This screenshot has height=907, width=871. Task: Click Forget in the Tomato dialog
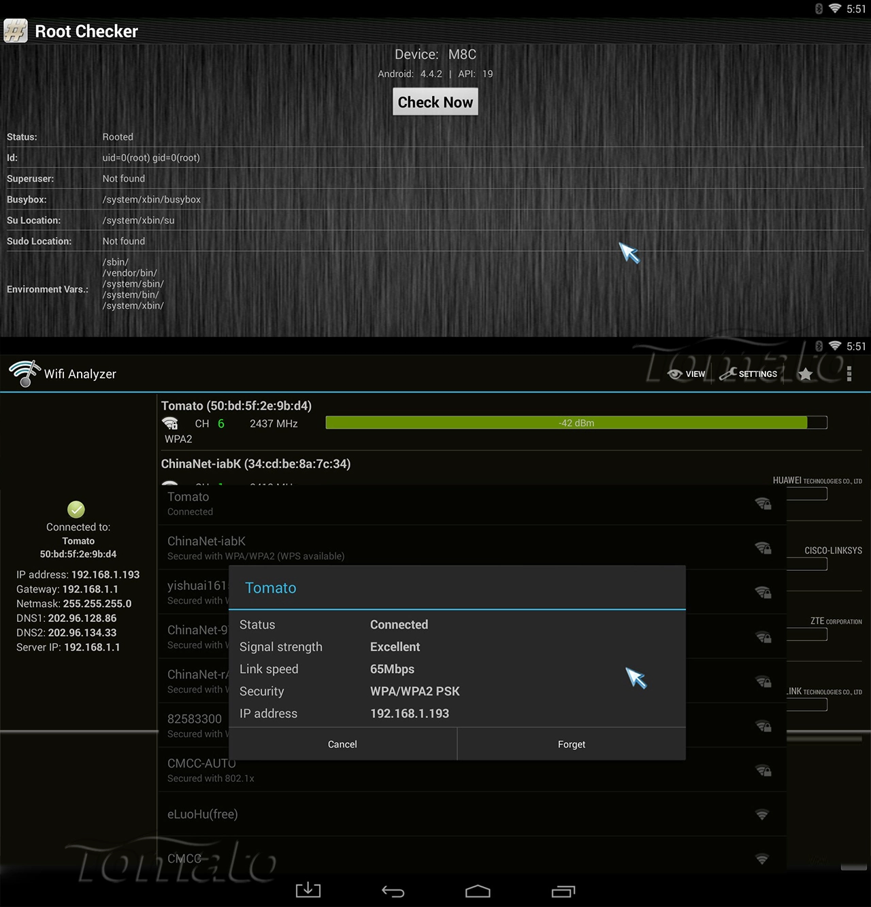coord(572,744)
